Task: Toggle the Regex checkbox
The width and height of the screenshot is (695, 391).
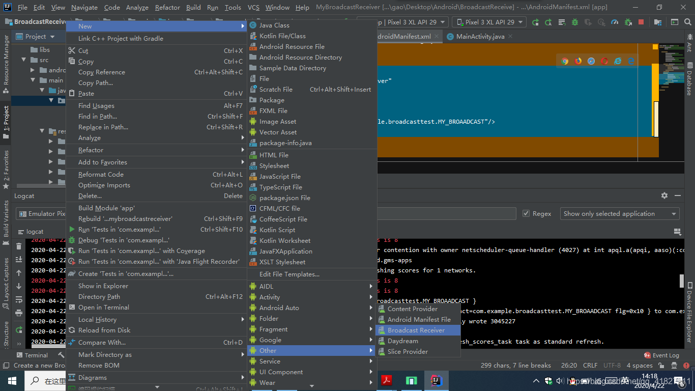Action: pos(526,214)
